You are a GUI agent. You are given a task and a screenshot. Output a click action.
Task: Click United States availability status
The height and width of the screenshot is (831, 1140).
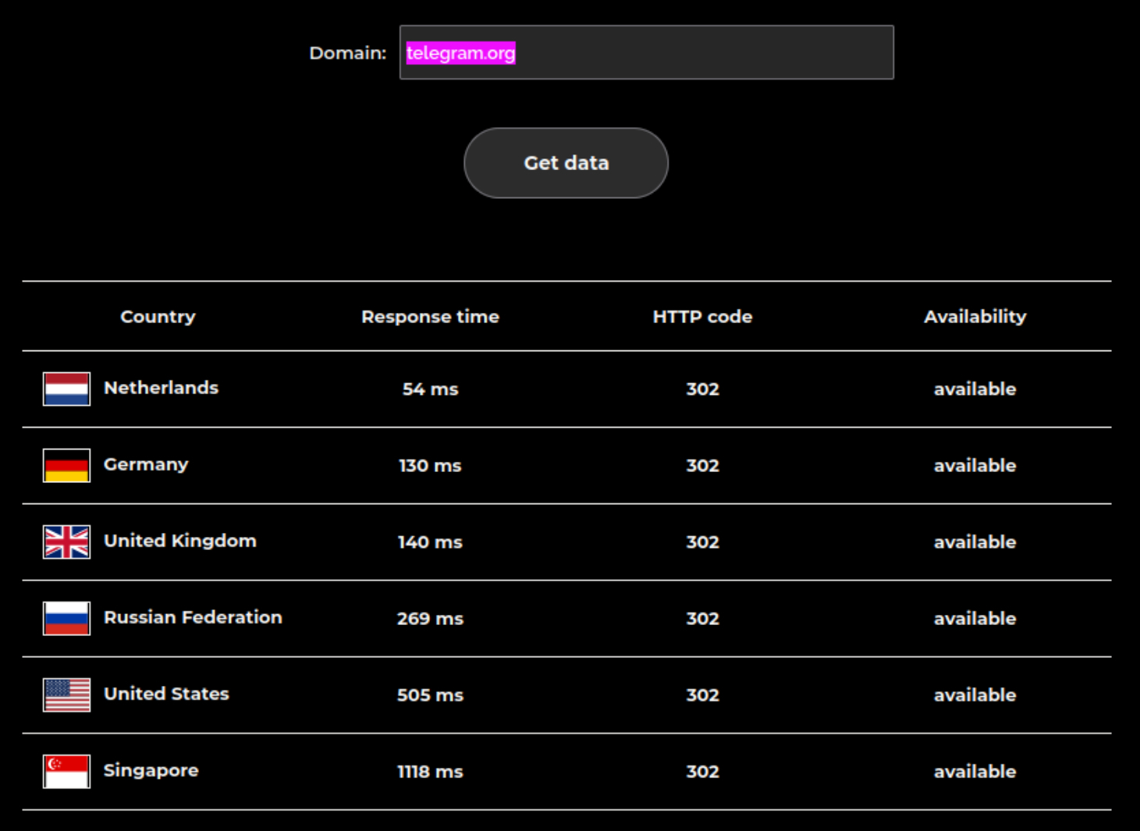point(975,695)
